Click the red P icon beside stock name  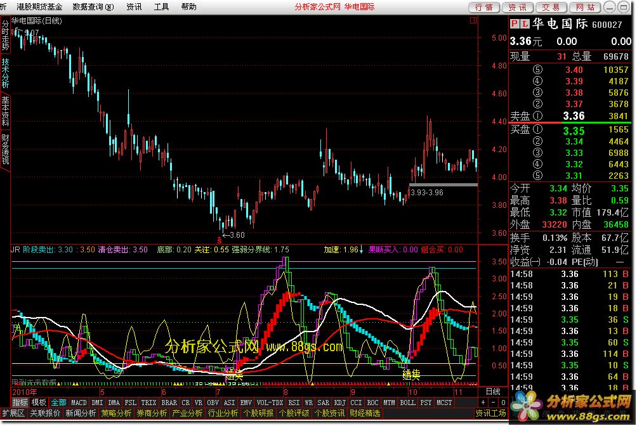[x=515, y=24]
